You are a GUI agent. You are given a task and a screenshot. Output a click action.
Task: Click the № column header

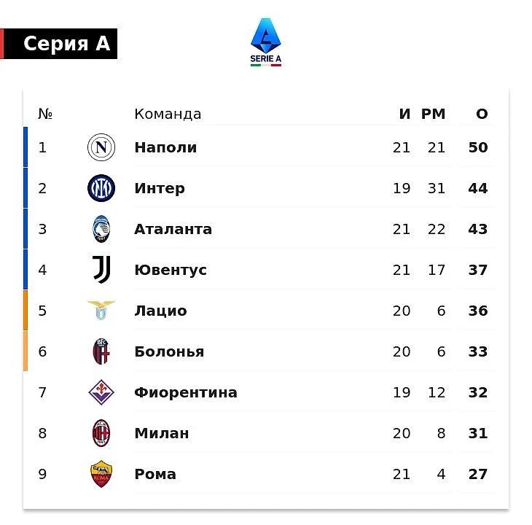click(45, 114)
